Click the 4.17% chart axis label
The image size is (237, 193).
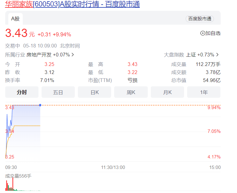click(214, 157)
